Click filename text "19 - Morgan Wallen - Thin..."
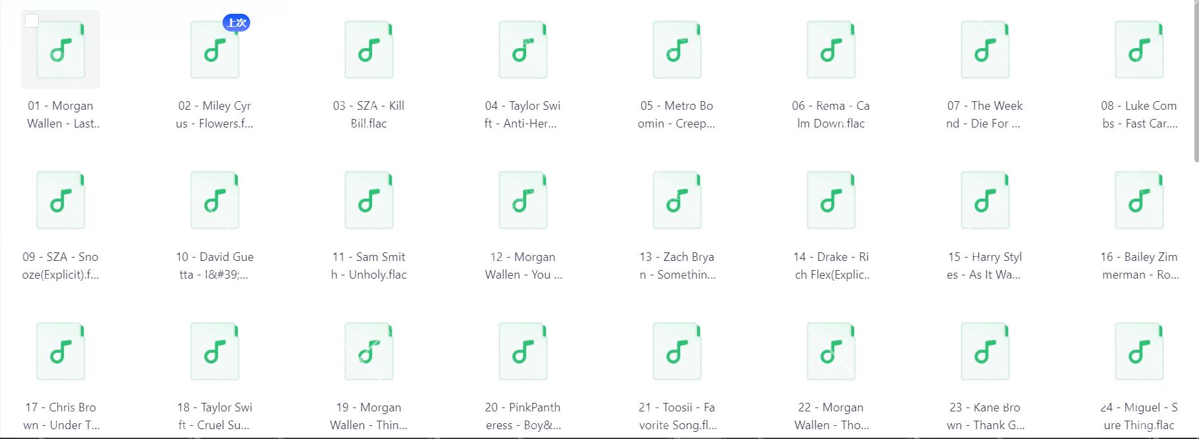 click(x=369, y=416)
